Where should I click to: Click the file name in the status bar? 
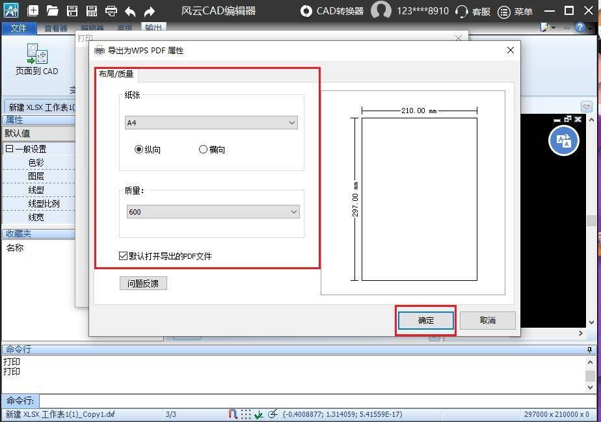coord(60,414)
